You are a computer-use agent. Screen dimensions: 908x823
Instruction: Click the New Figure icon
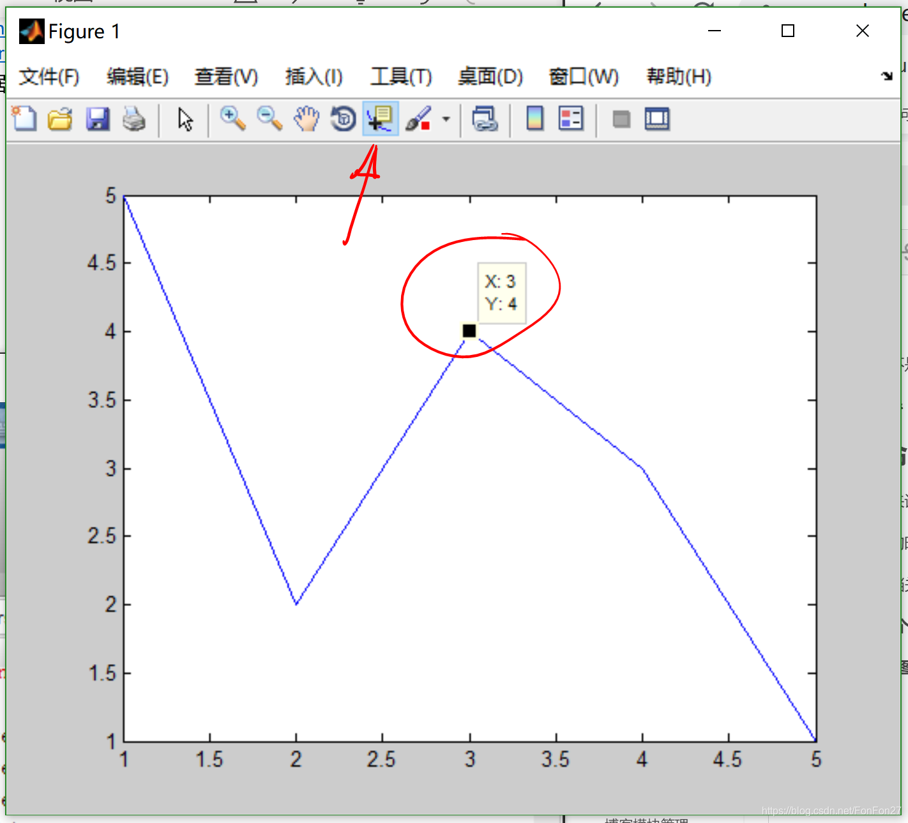pos(25,119)
